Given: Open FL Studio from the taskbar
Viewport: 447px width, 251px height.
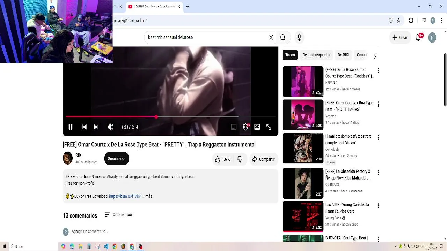Looking at the screenshot, I should coord(123,246).
